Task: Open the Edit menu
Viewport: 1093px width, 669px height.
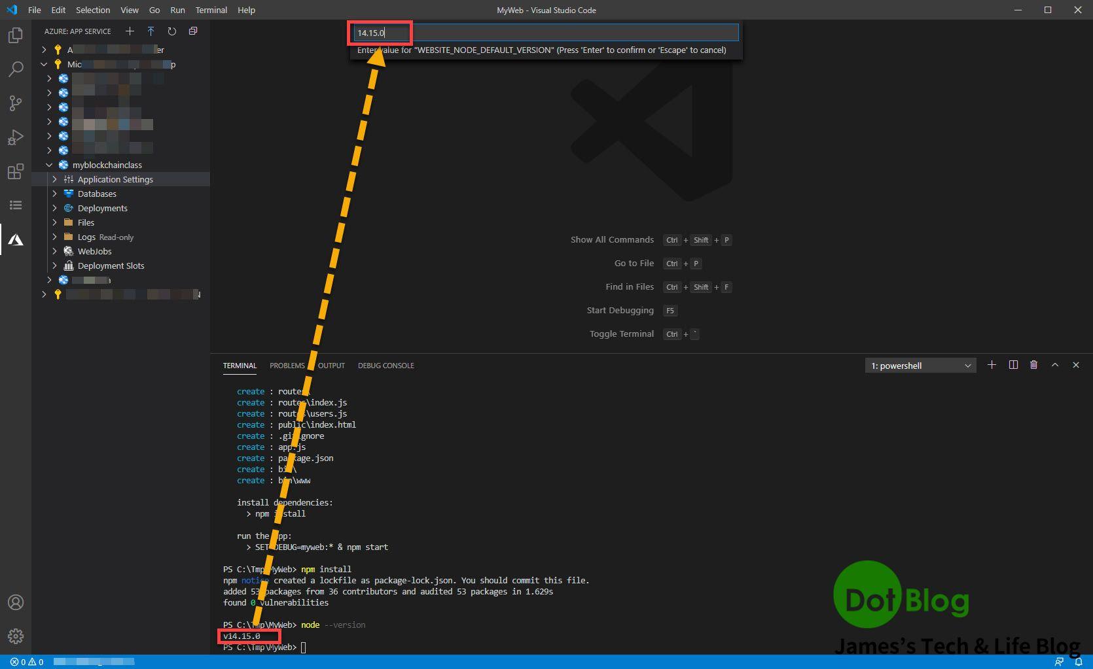Action: coord(58,10)
